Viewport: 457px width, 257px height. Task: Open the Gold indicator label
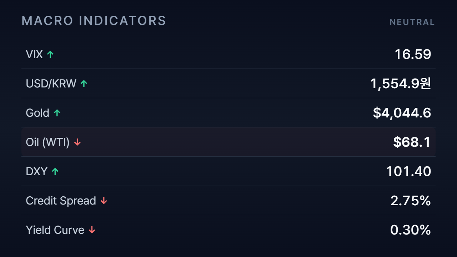(x=37, y=113)
